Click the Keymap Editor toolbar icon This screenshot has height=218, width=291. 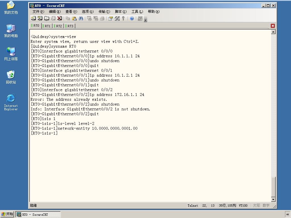117,18
